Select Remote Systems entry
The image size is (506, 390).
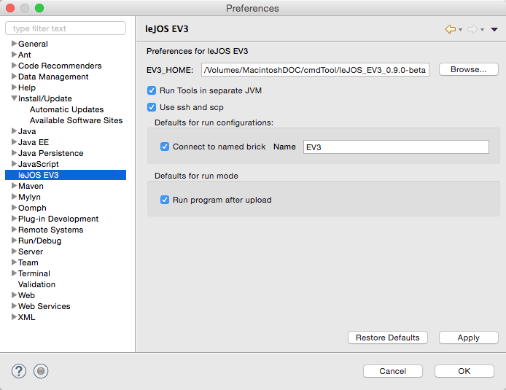[x=50, y=230]
